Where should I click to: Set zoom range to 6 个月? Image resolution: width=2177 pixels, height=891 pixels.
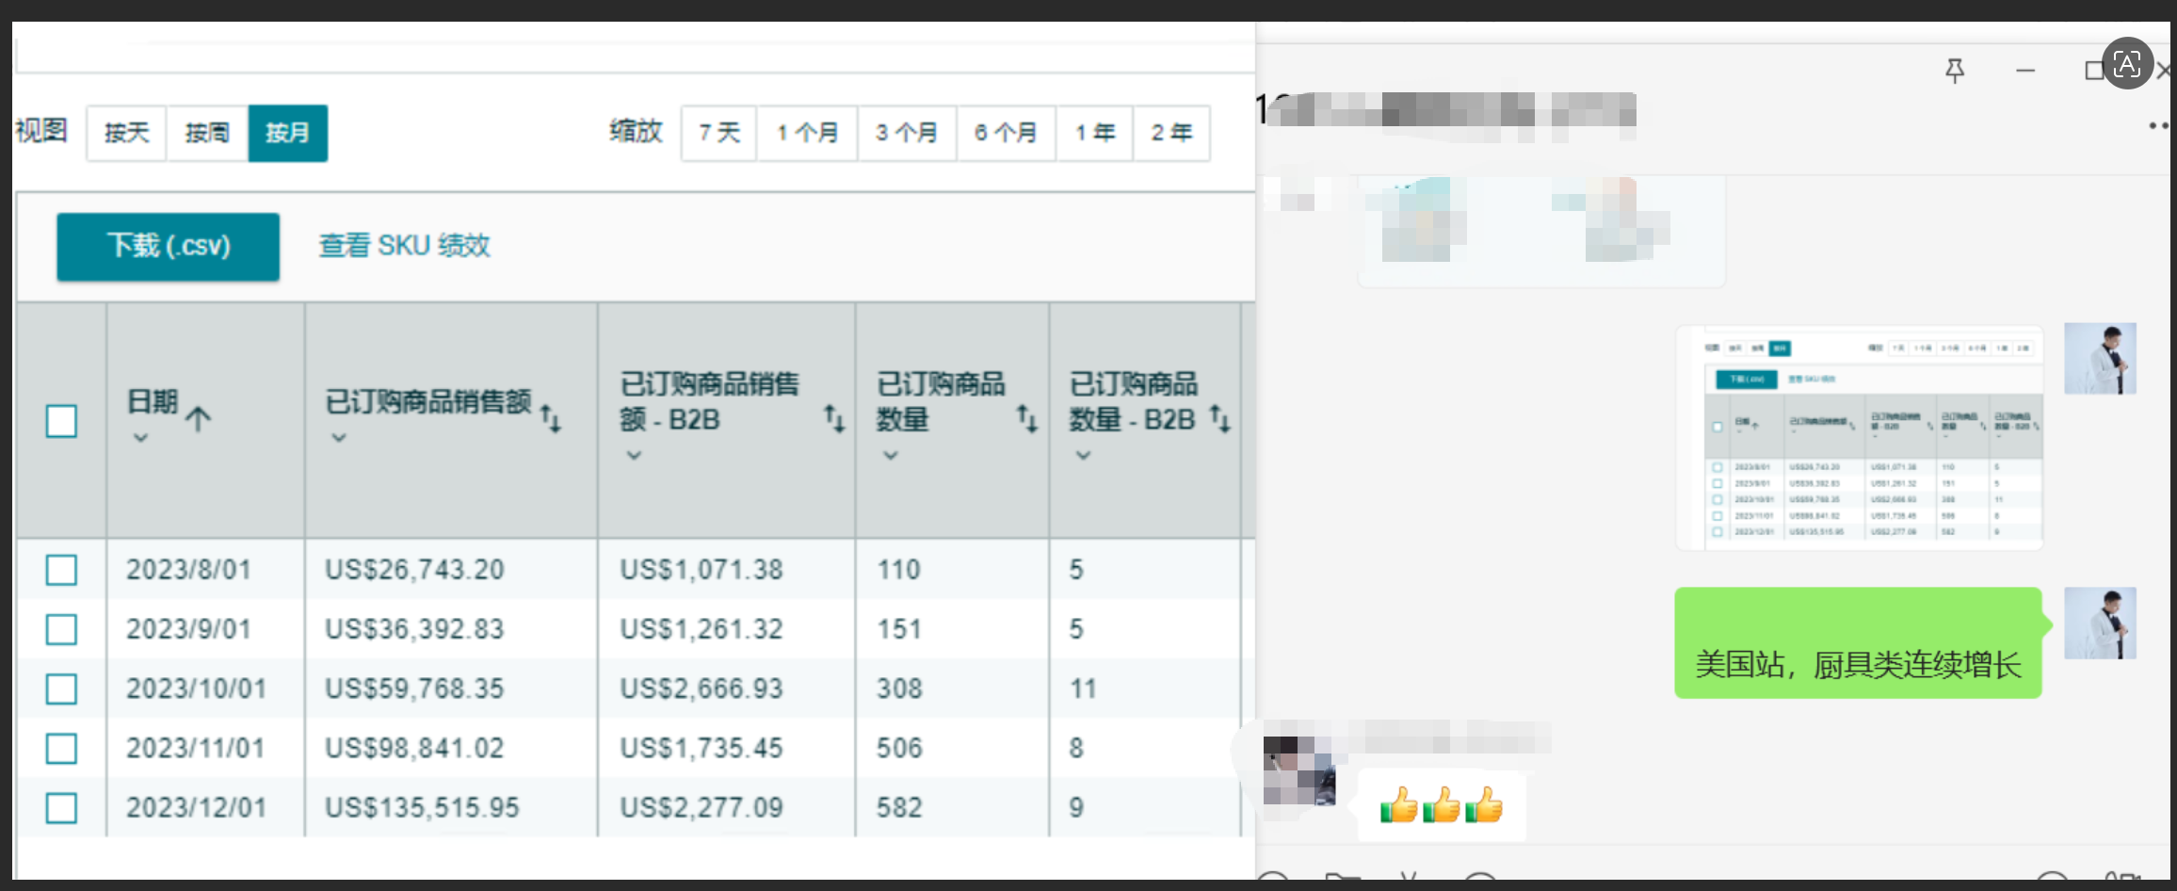coord(1006,133)
